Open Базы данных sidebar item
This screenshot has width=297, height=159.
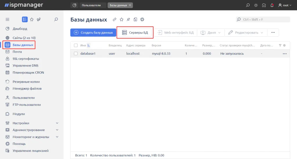point(23,45)
